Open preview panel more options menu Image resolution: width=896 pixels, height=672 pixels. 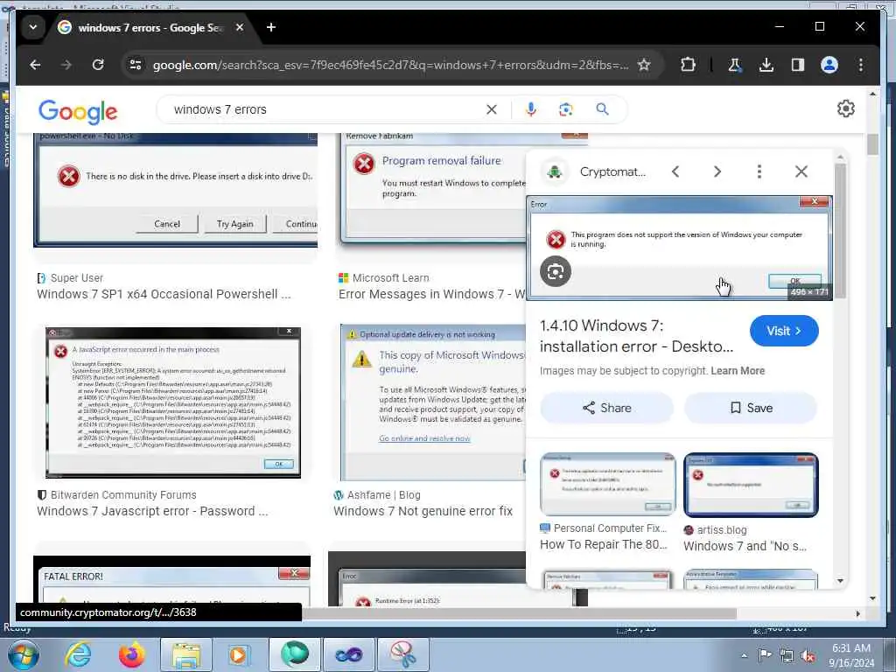(759, 171)
